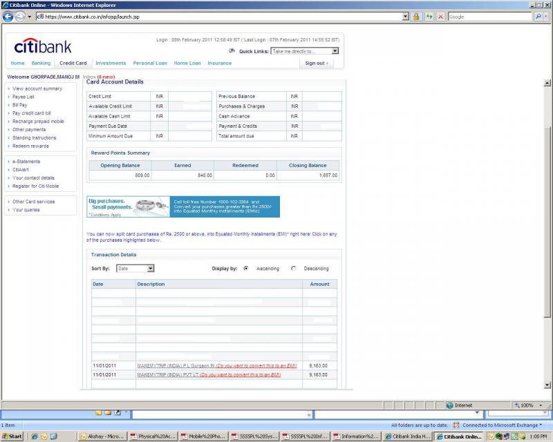
Task: Click the Other payments link
Action: point(29,129)
